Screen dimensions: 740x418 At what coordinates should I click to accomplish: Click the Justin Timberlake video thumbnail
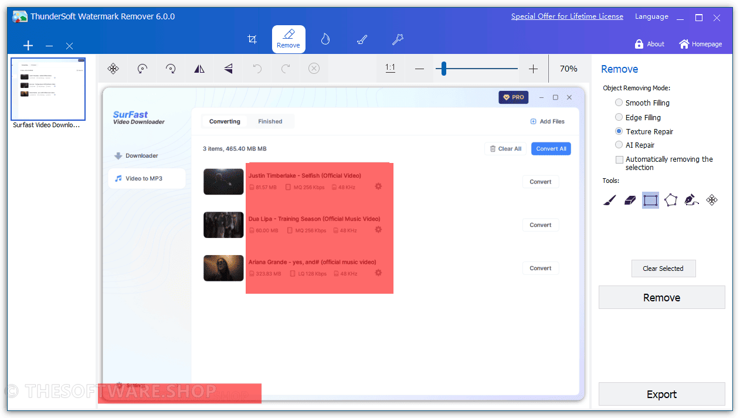[x=223, y=182]
